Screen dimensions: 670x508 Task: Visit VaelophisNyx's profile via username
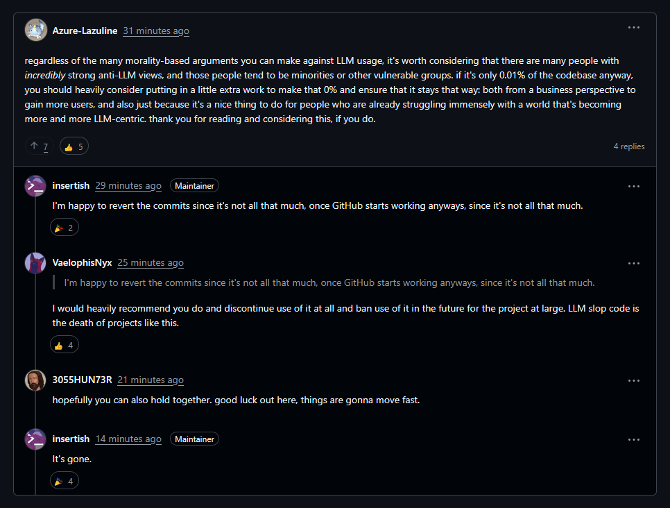click(82, 263)
